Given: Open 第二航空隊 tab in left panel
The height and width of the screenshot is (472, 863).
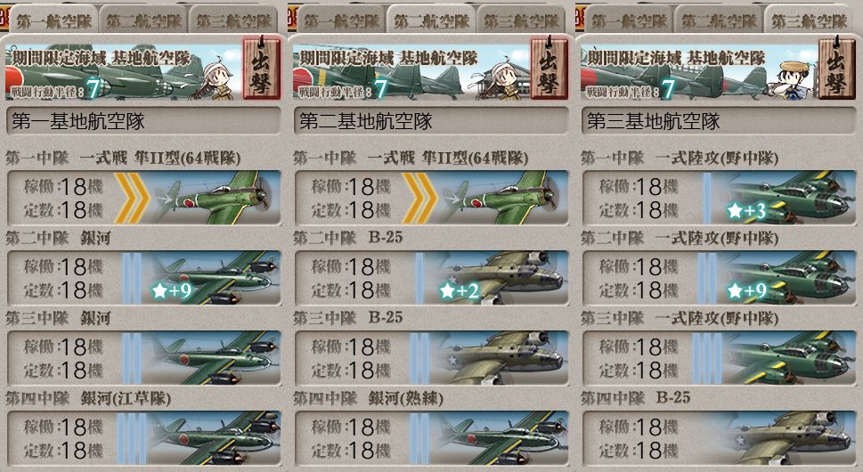Looking at the screenshot, I should click(143, 20).
